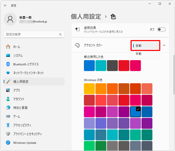175x151 pixels.
Task: Click the search magnifier icon
Action: [60, 34]
